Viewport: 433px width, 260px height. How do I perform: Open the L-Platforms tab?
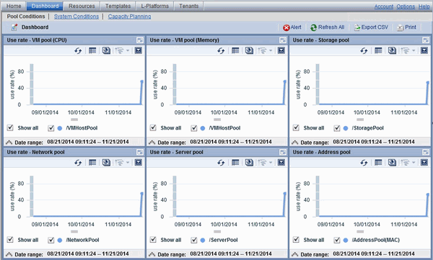pos(154,6)
